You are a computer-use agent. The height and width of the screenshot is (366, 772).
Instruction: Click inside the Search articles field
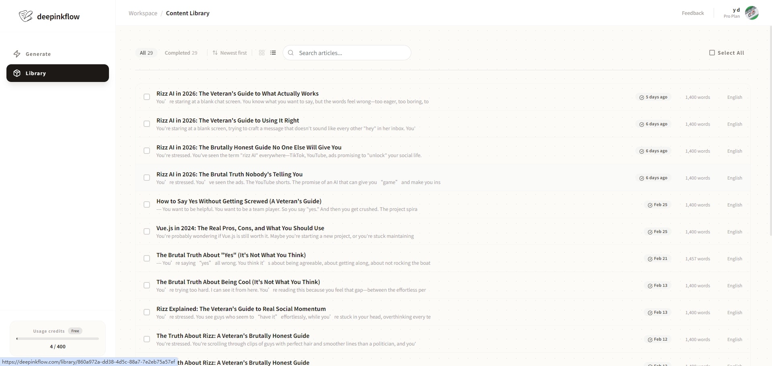(350, 53)
